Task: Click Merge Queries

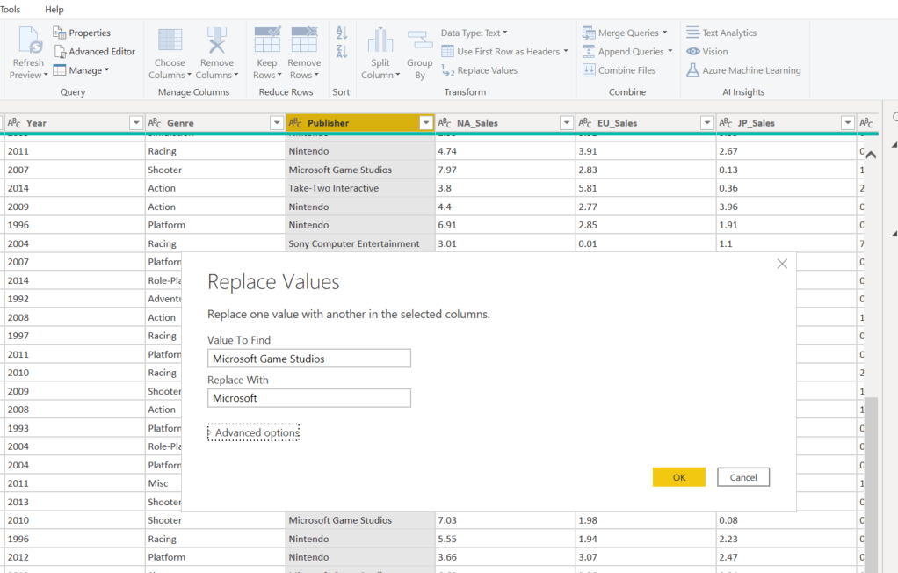Action: click(x=625, y=33)
